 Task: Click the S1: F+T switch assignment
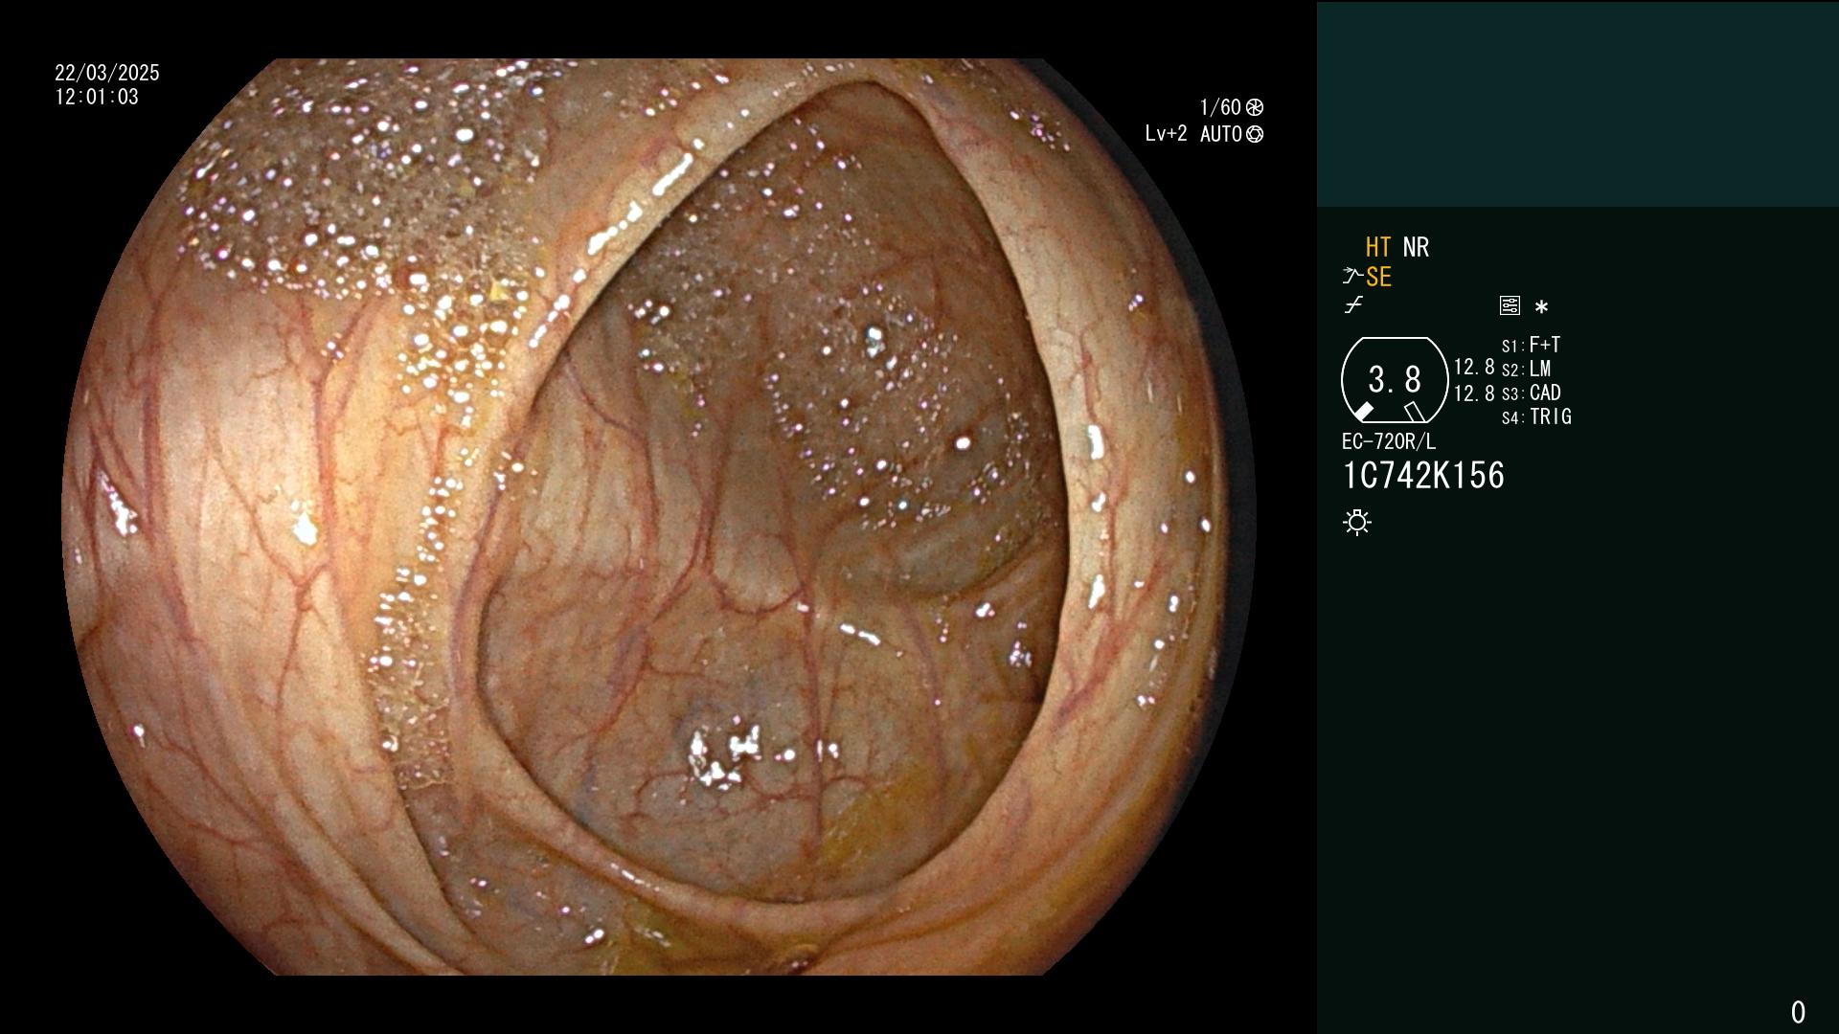[x=1531, y=345]
